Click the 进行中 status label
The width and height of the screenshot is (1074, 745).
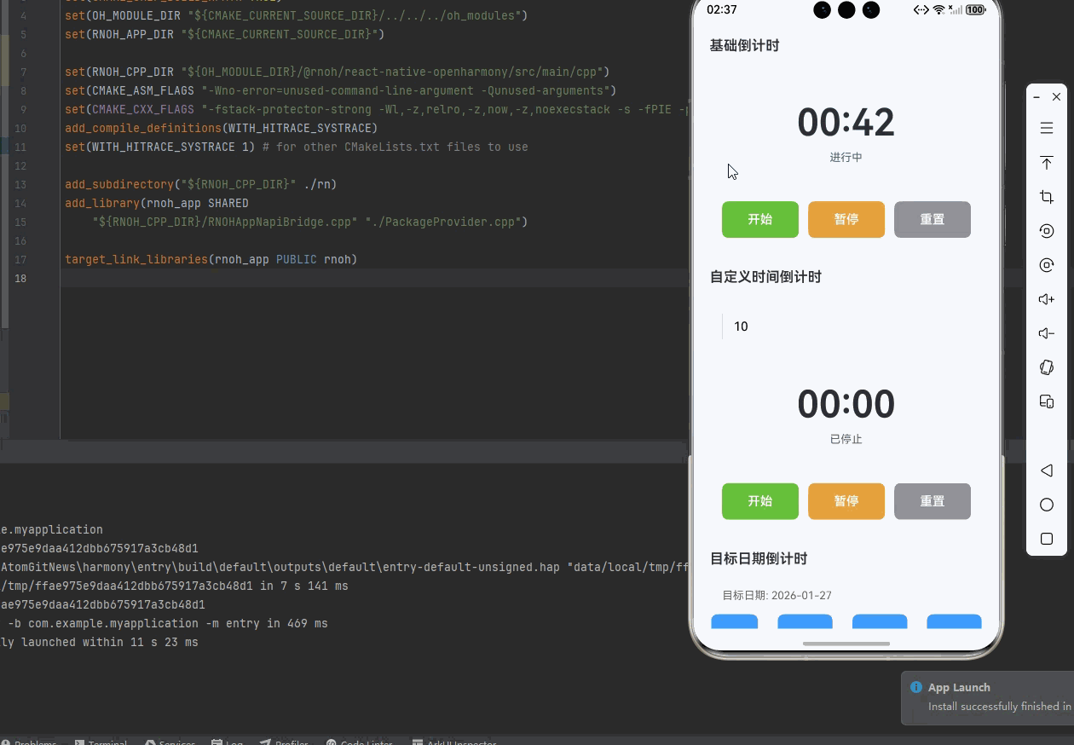click(846, 158)
